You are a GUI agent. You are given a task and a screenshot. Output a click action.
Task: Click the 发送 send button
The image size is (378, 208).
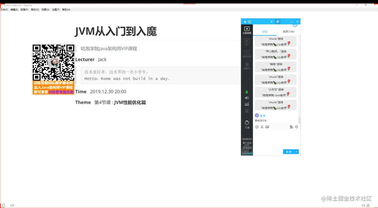[x=288, y=152]
